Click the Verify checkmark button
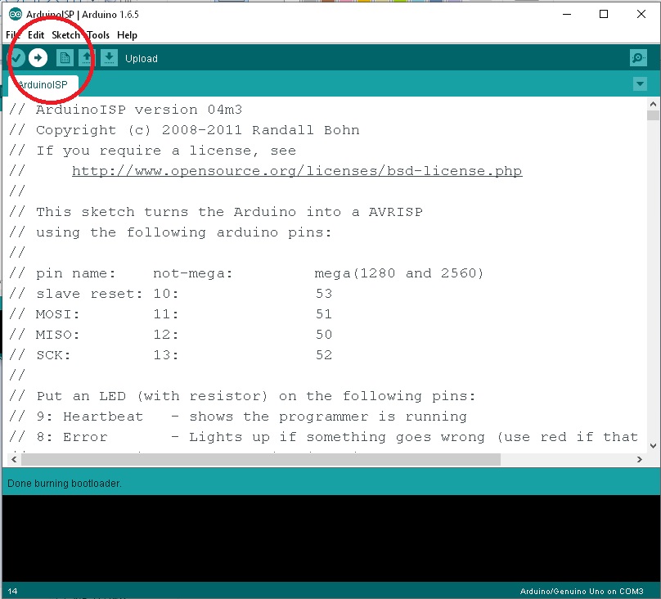Image resolution: width=661 pixels, height=599 pixels. click(x=16, y=58)
